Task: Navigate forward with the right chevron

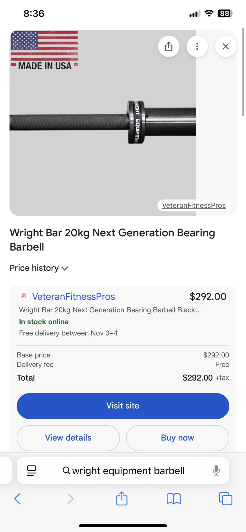Action: pos(70,498)
